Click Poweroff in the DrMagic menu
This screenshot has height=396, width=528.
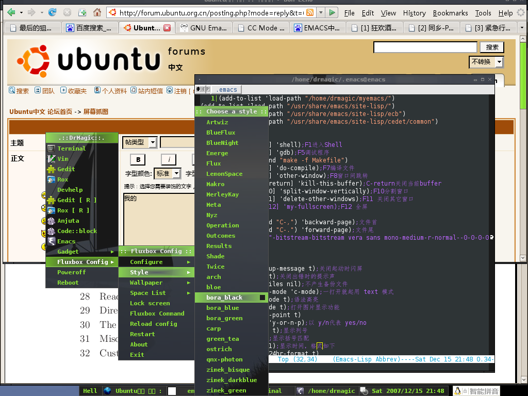point(71,272)
